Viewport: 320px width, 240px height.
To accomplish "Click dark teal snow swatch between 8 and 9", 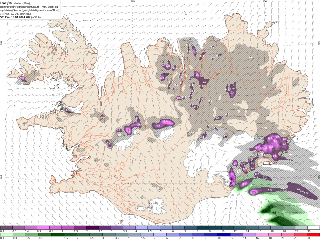I will point(202,228).
